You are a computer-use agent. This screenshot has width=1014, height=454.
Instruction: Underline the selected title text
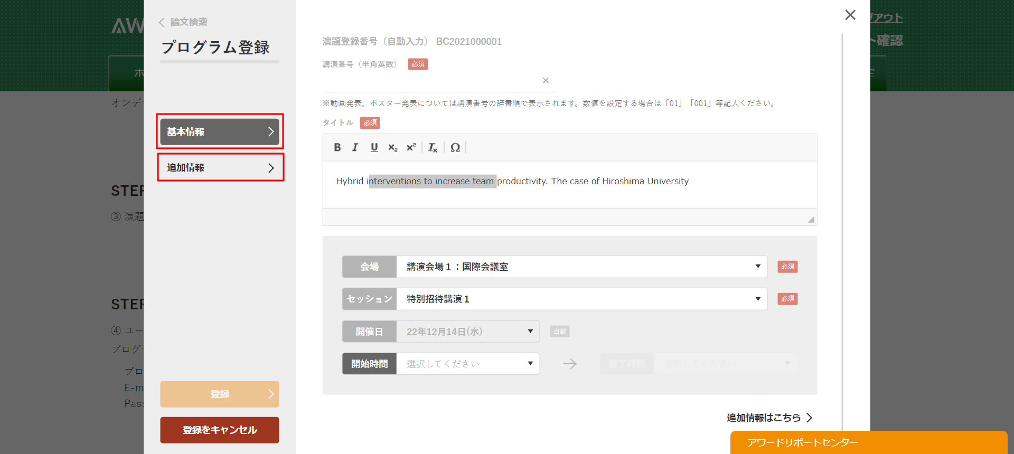[374, 148]
